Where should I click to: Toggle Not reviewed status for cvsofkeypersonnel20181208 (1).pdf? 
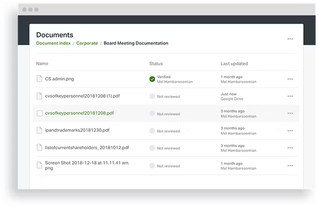pos(152,96)
